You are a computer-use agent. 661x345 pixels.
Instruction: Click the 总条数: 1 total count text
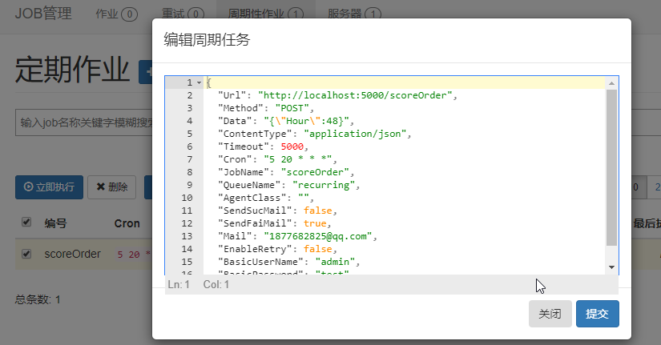coord(38,300)
